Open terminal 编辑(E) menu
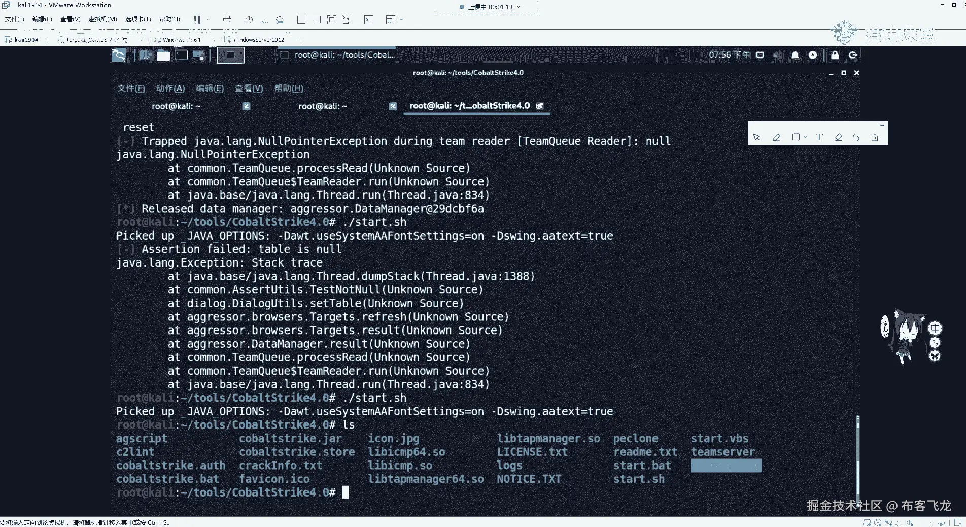Viewport: 966px width, 527px height. tap(210, 88)
